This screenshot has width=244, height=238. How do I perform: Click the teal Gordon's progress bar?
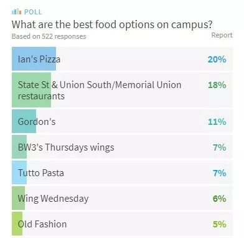coord(24,121)
